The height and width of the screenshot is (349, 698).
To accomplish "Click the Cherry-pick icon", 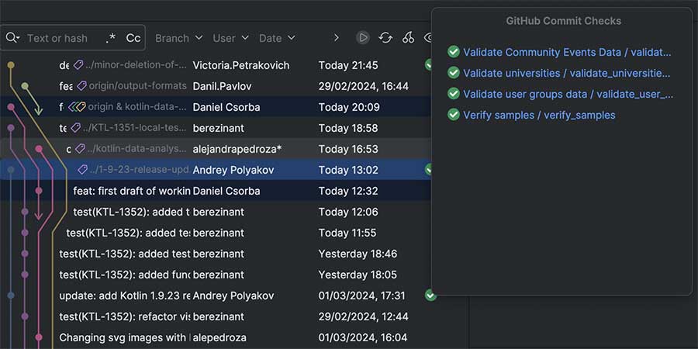I will tap(408, 38).
